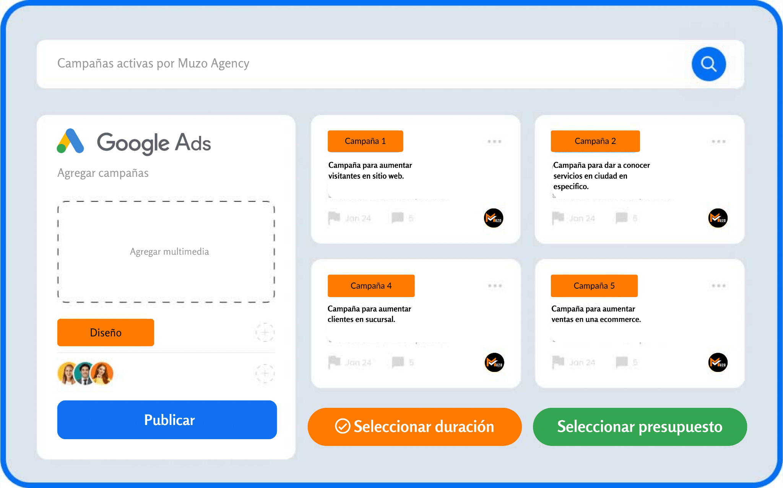Click the plus icon beside team avatars

(x=265, y=373)
